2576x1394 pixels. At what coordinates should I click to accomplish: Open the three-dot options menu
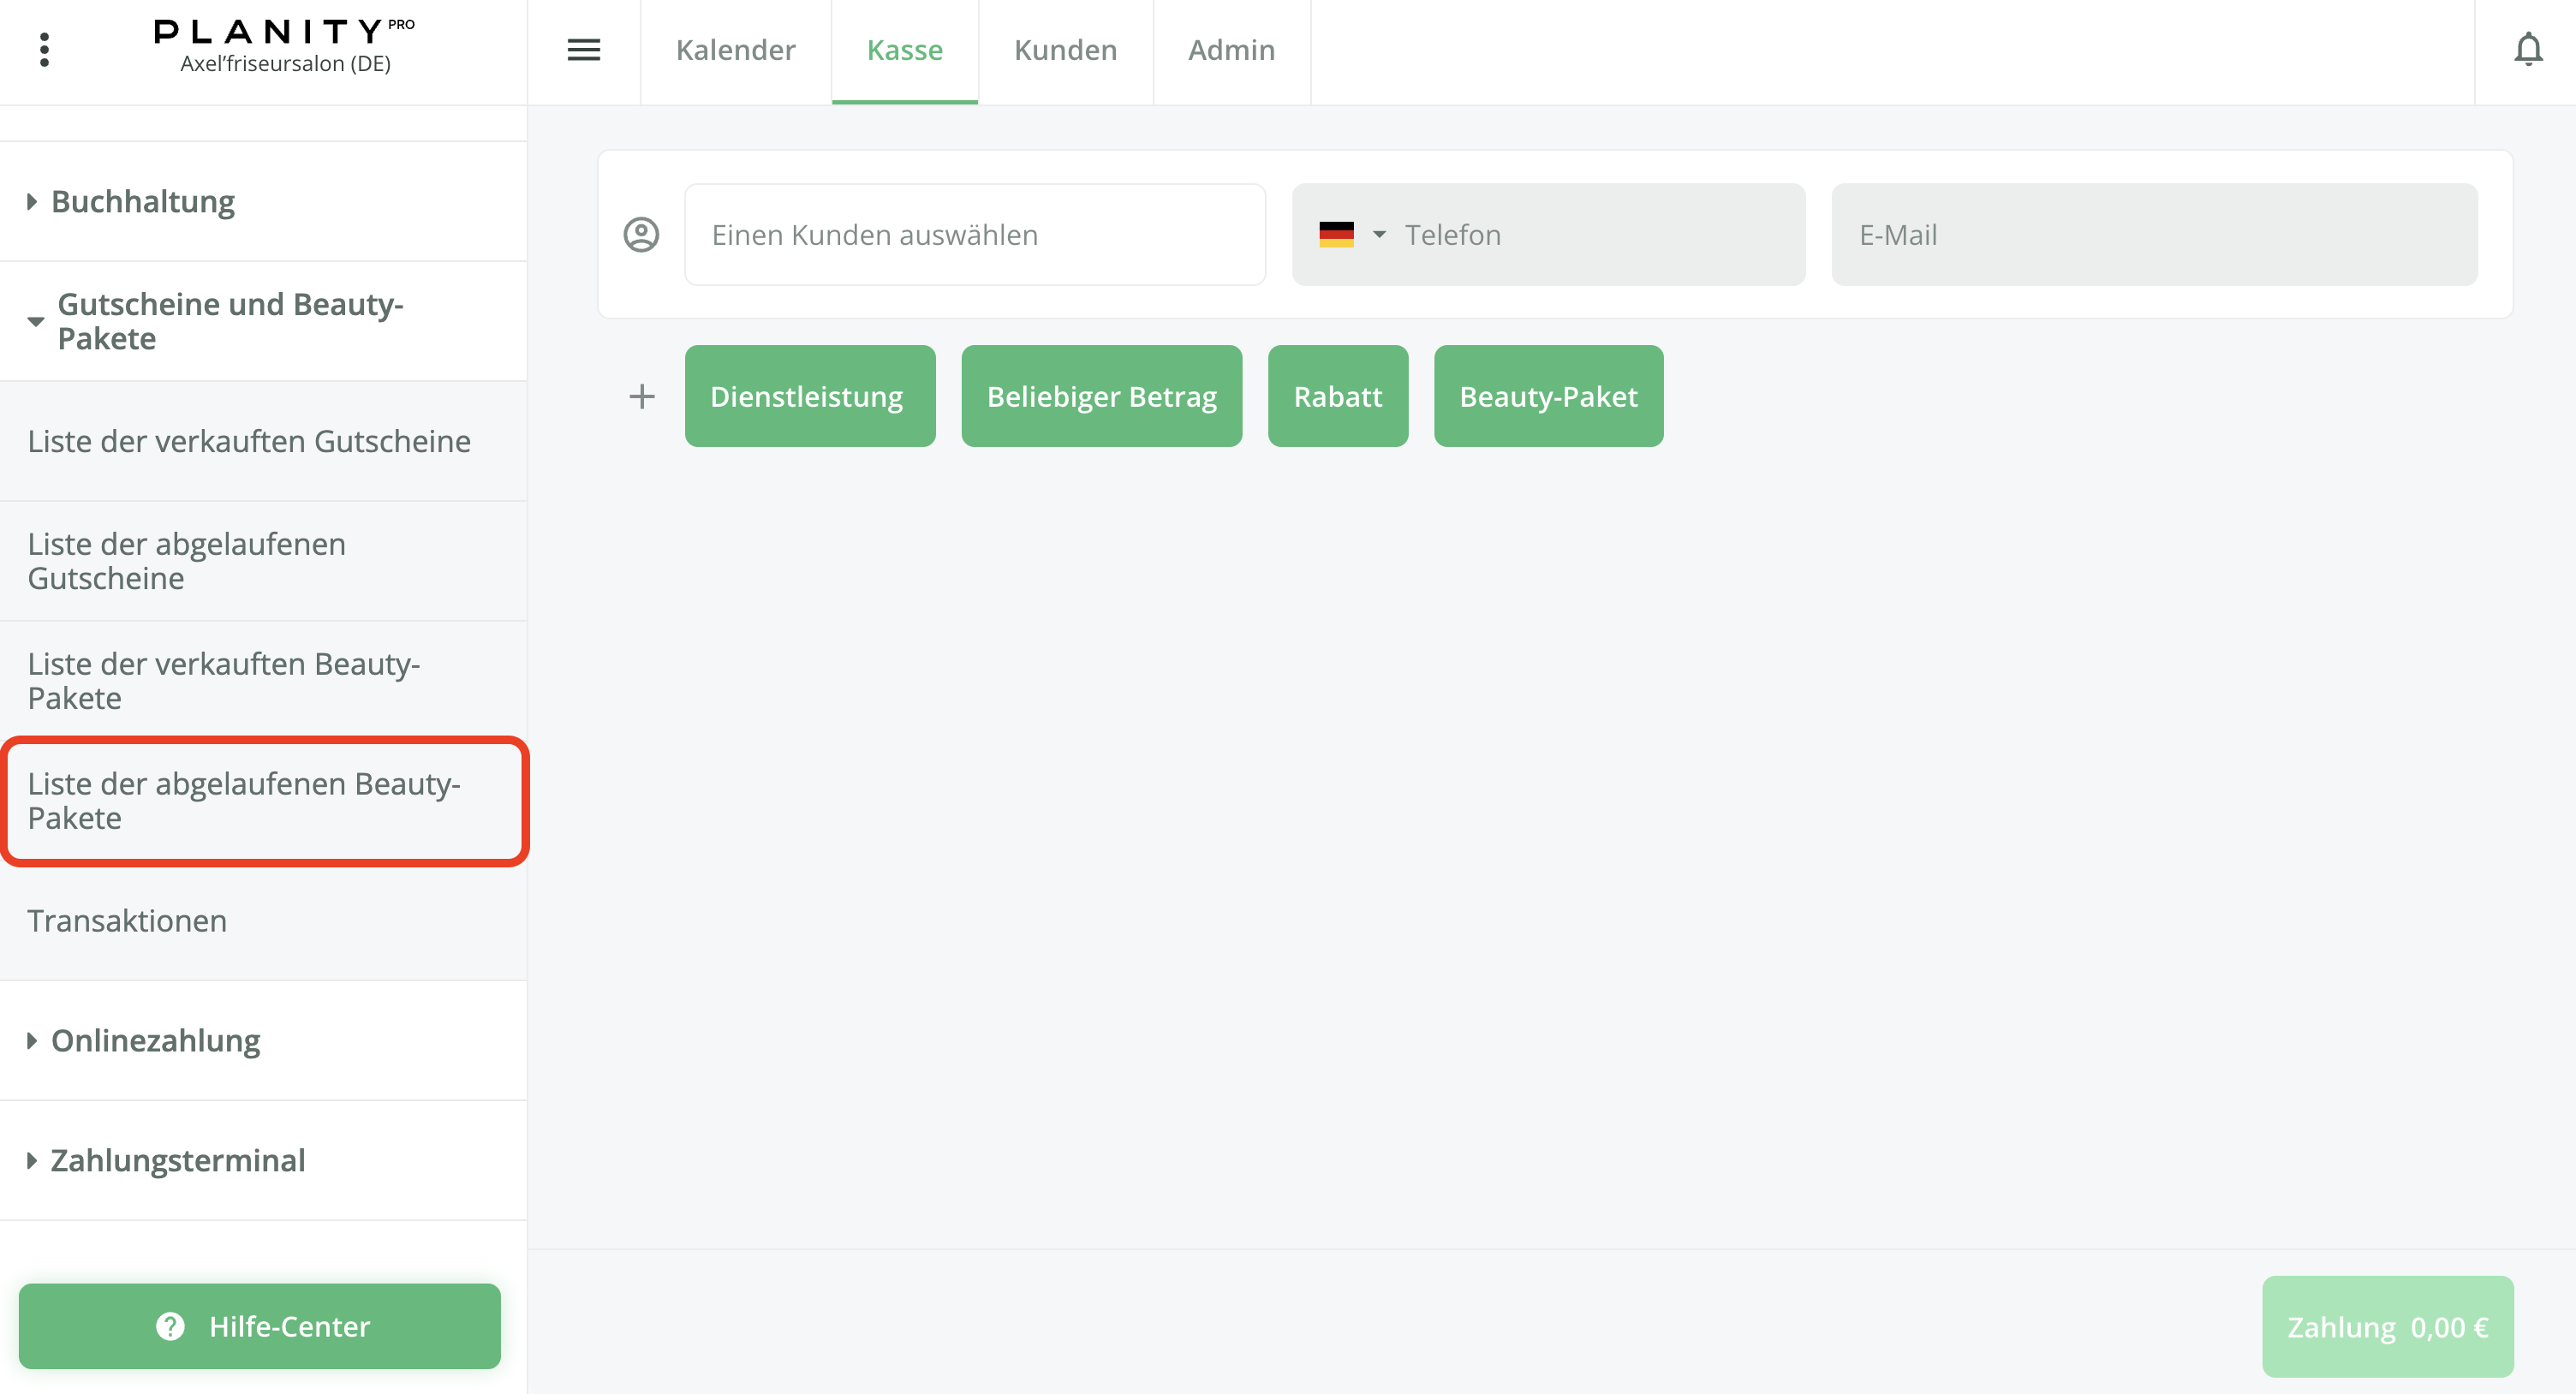point(44,50)
